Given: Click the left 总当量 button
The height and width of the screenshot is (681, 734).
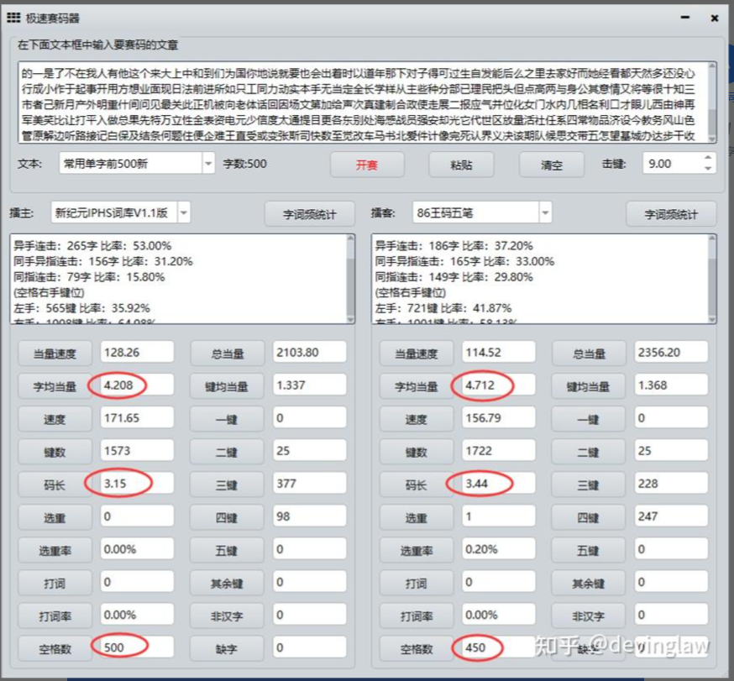Looking at the screenshot, I should 226,354.
